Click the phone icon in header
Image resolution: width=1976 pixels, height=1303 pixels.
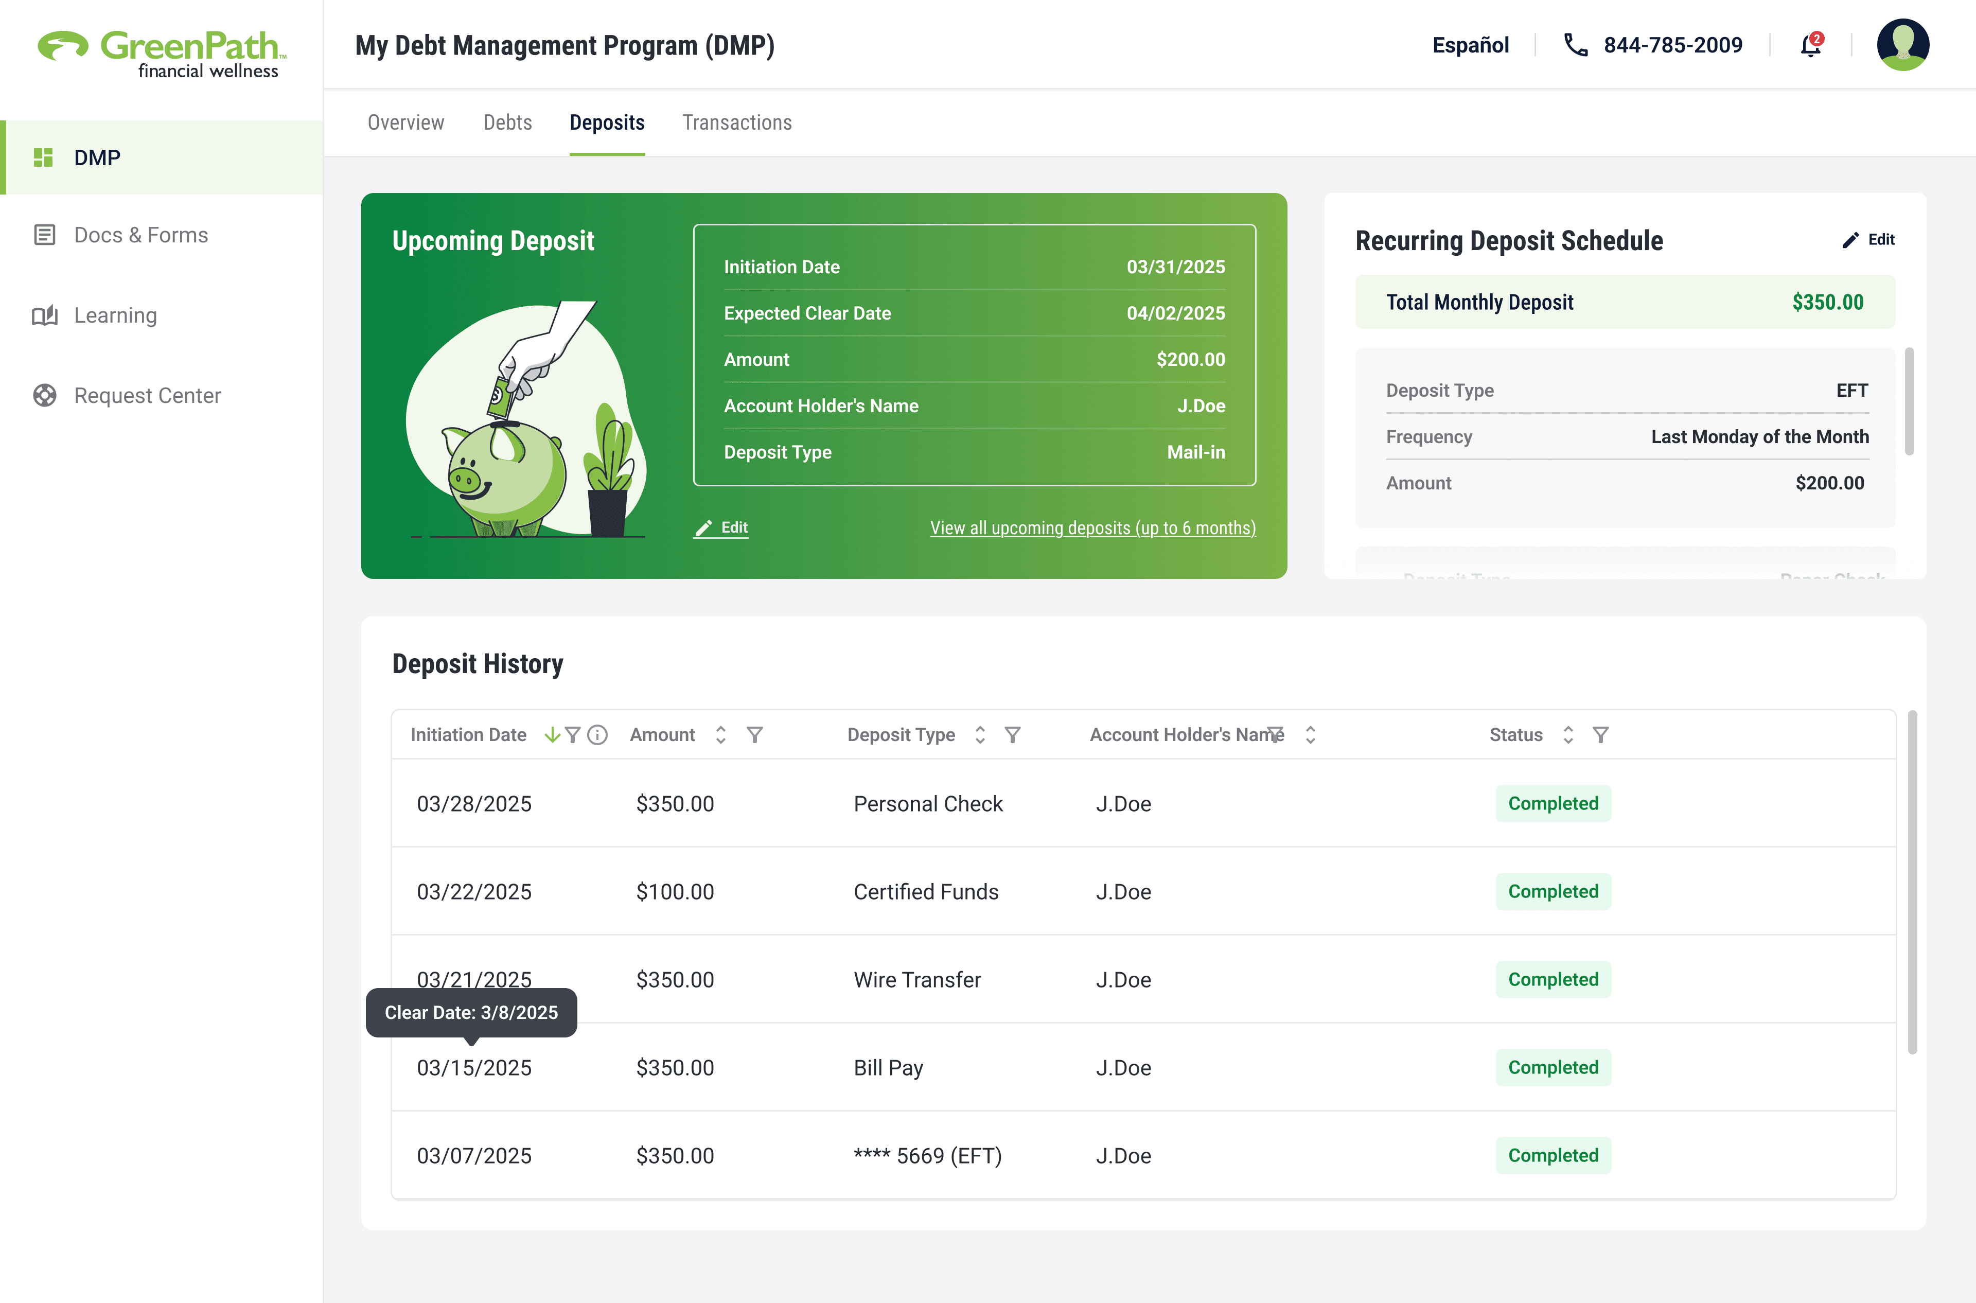[x=1575, y=45]
